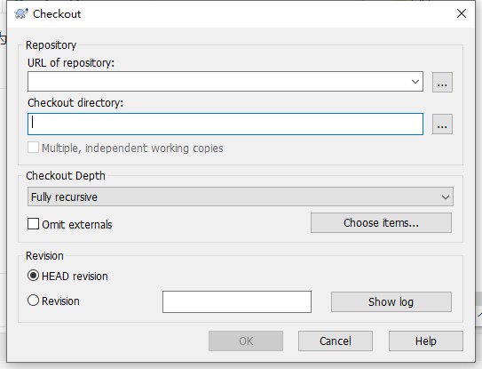Browse repository URL with ellipsis button
The width and height of the screenshot is (482, 369).
pyautogui.click(x=442, y=82)
